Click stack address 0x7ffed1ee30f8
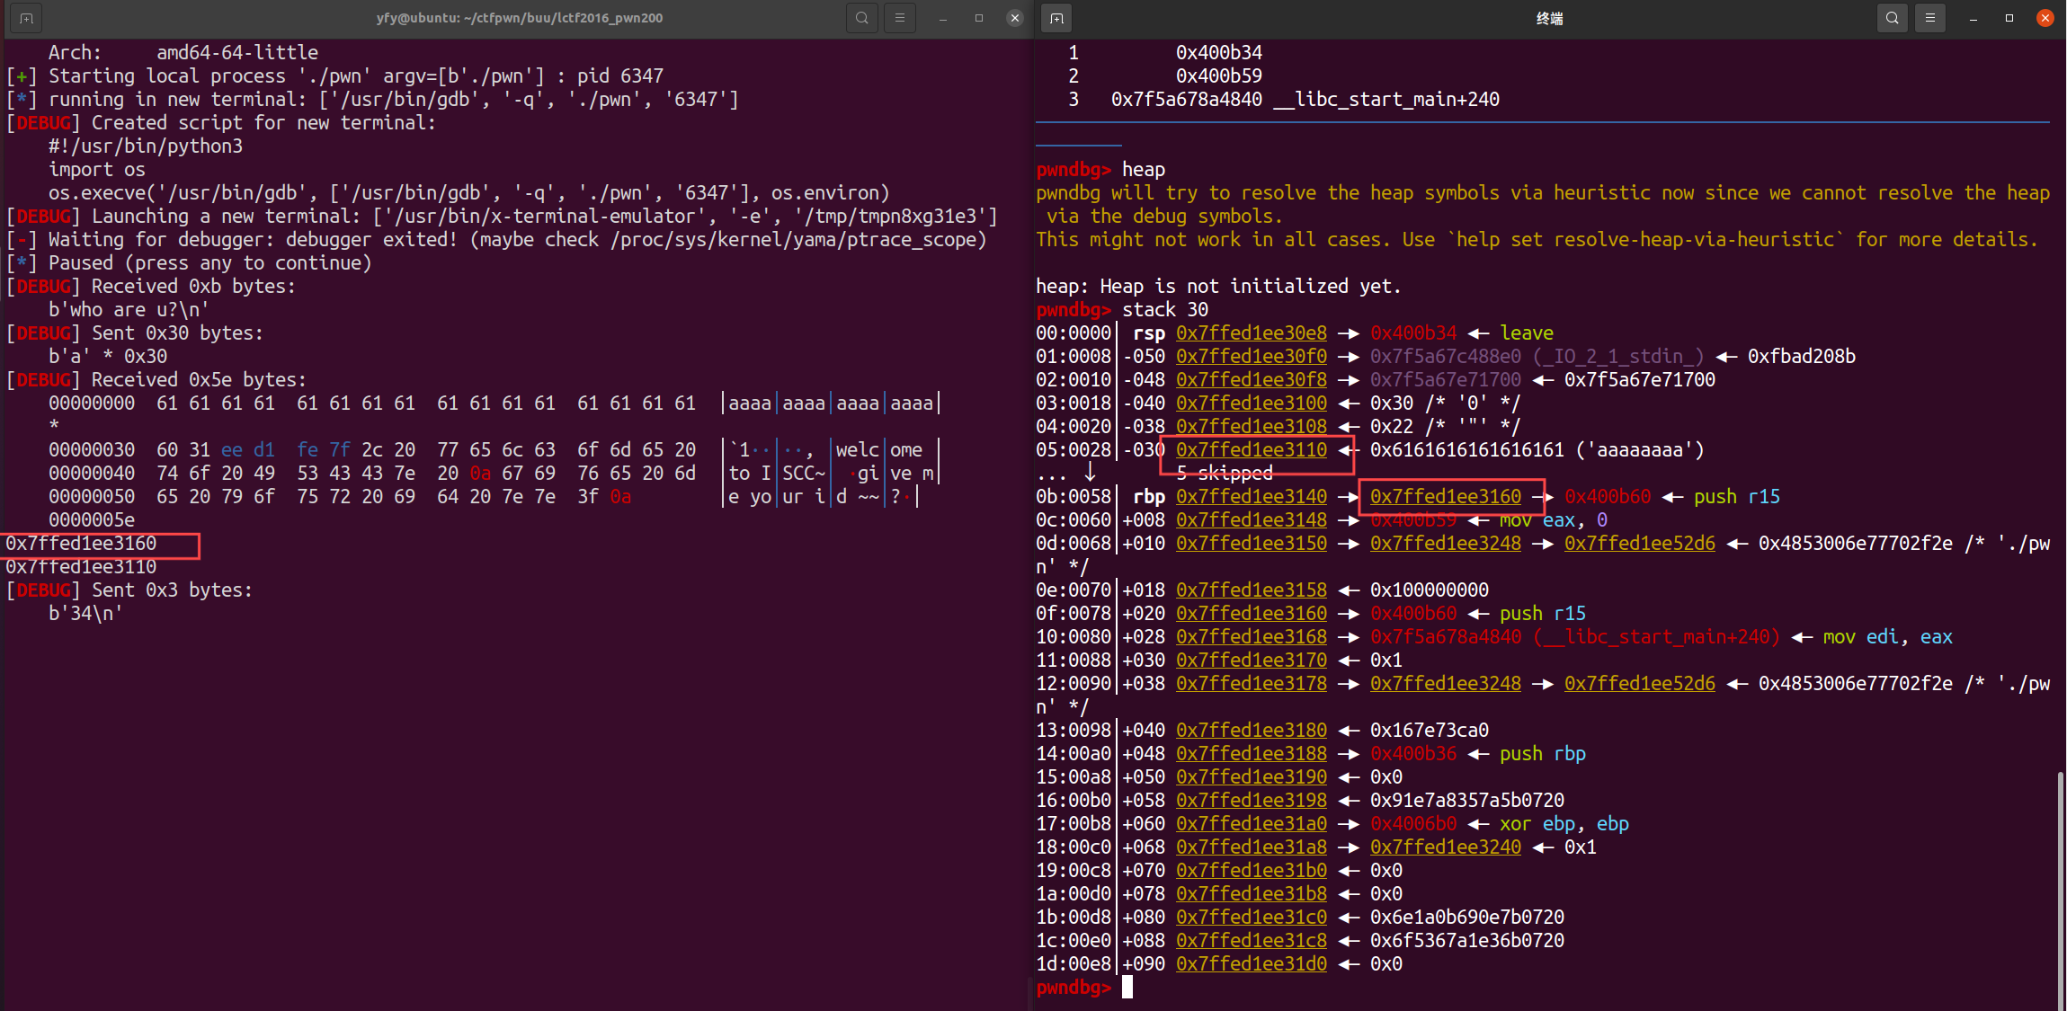This screenshot has height=1011, width=2067. click(1252, 380)
